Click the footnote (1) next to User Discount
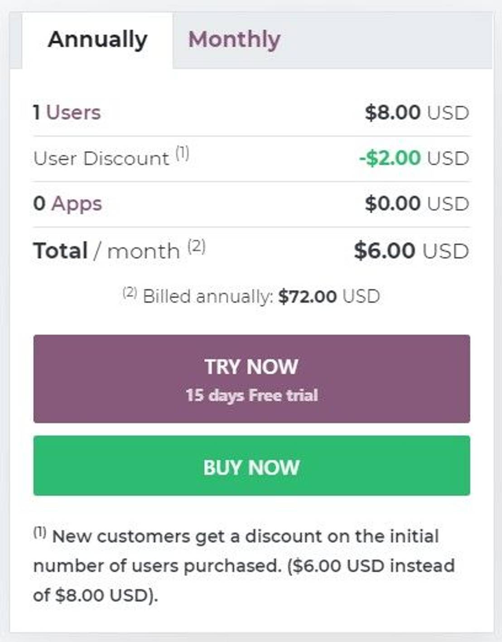This screenshot has height=642, width=502. pos(182,152)
